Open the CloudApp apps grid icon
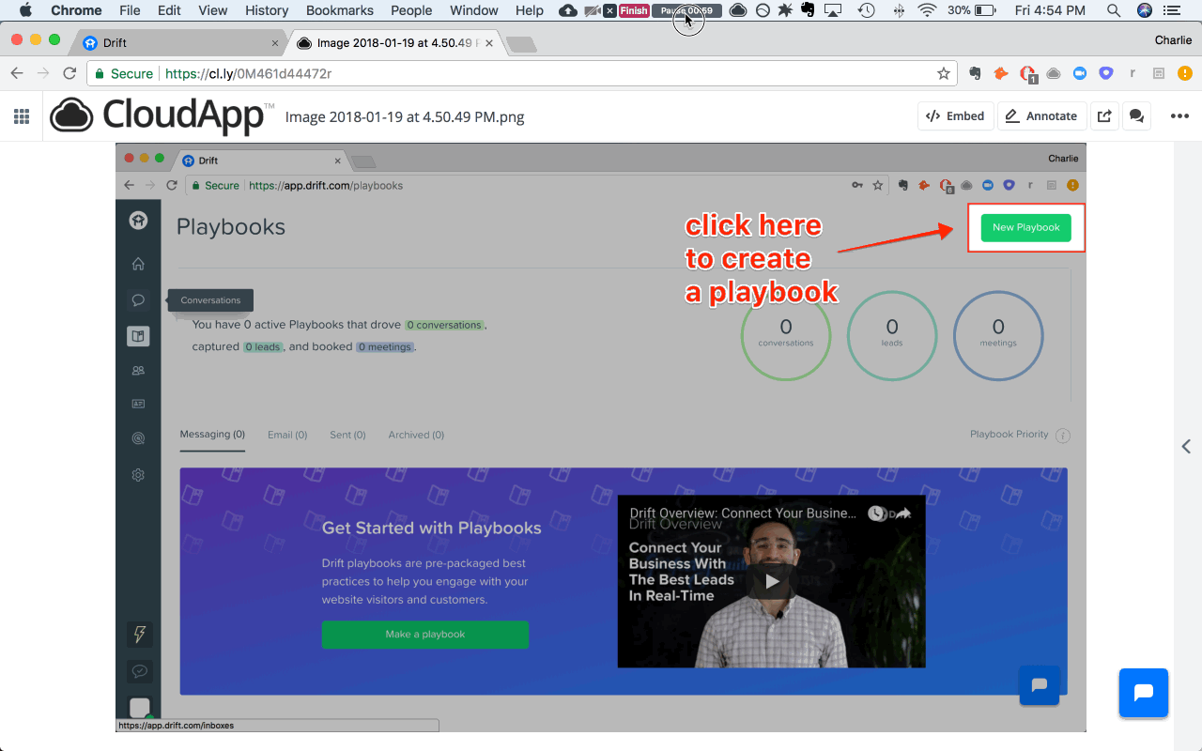 (21, 116)
